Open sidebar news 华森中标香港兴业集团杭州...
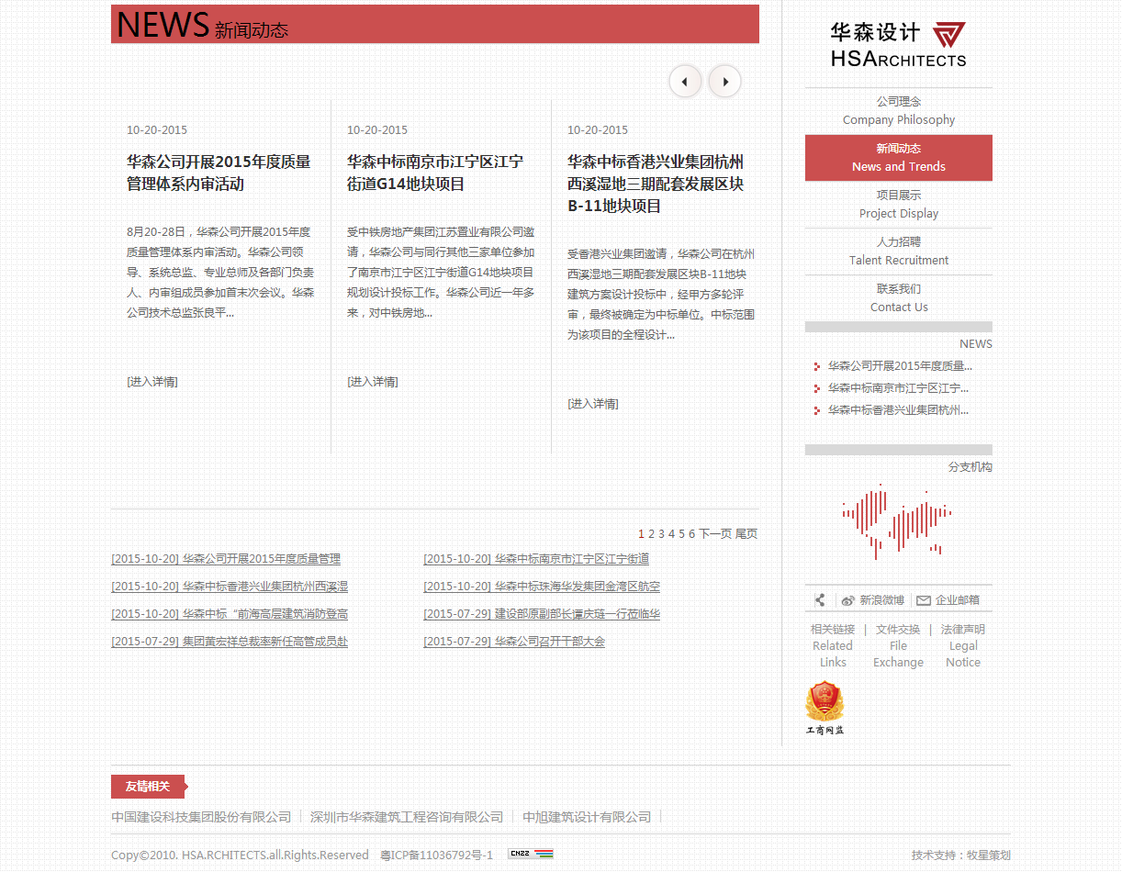The image size is (1122, 872). click(898, 410)
